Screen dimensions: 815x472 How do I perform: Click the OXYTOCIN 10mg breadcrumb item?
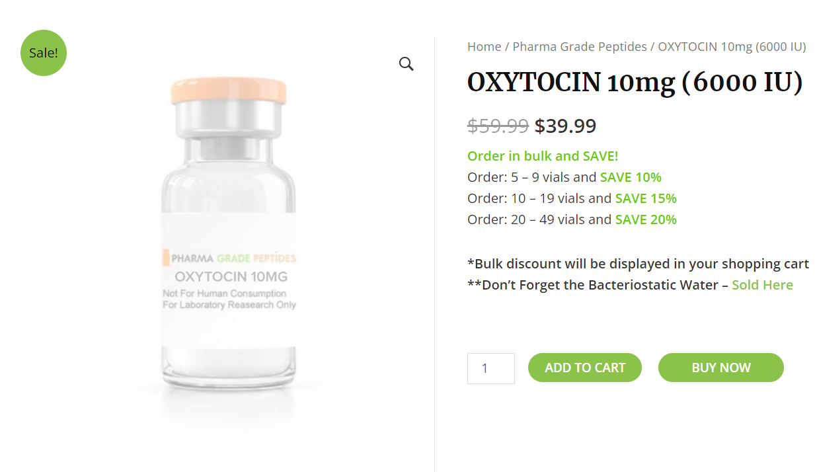click(x=732, y=47)
